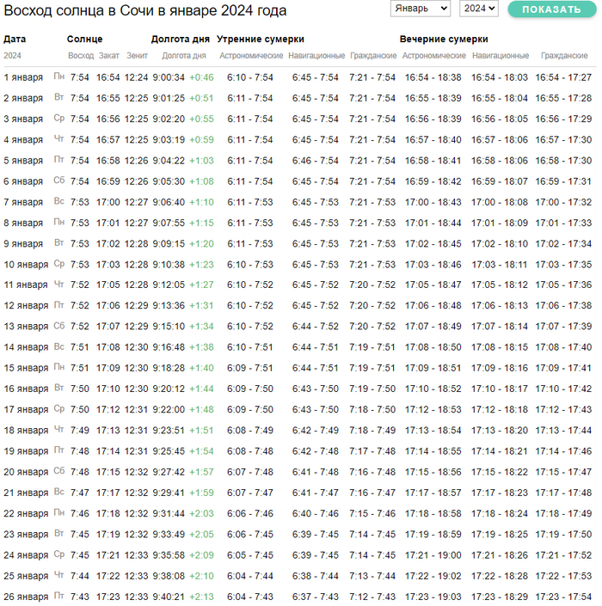The image size is (602, 606).
Task: Click day length 9:07:55 on 8 января
Action: 169,223
